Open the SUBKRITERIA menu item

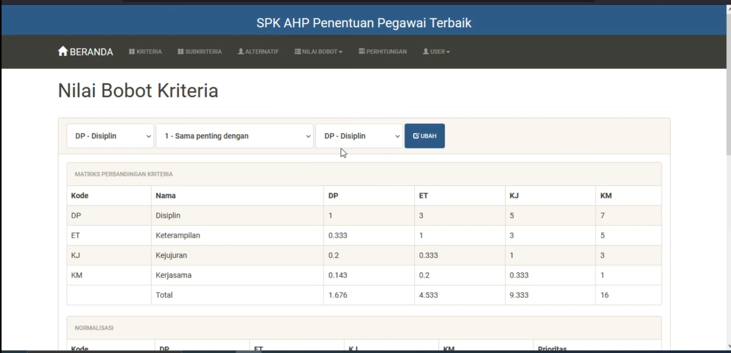click(x=200, y=52)
